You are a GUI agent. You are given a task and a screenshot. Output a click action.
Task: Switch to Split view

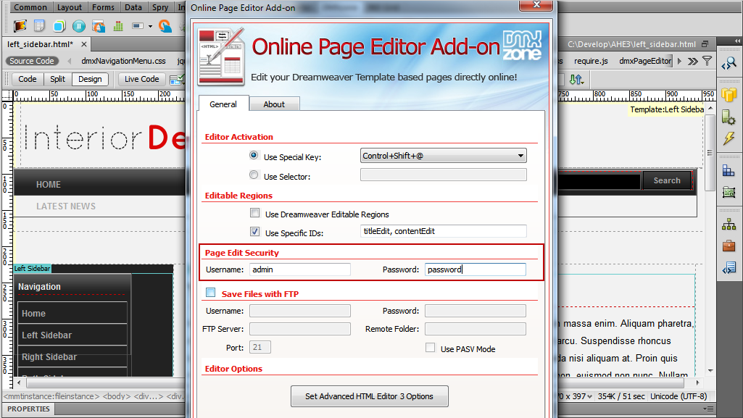(58, 79)
